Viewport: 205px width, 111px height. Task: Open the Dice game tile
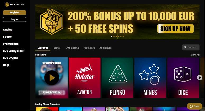coord(183,78)
